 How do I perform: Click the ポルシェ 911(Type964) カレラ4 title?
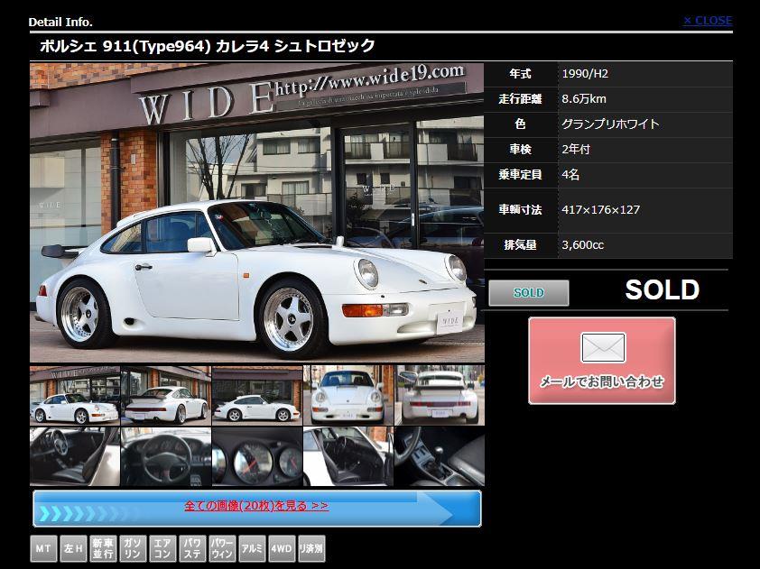point(208,46)
